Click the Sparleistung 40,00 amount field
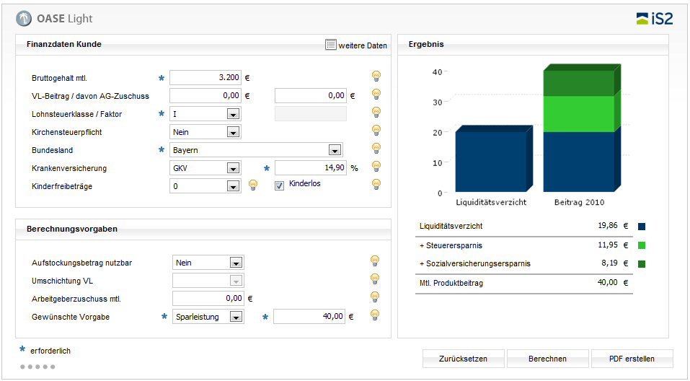Image resolution: width=690 pixels, height=381 pixels. point(309,316)
